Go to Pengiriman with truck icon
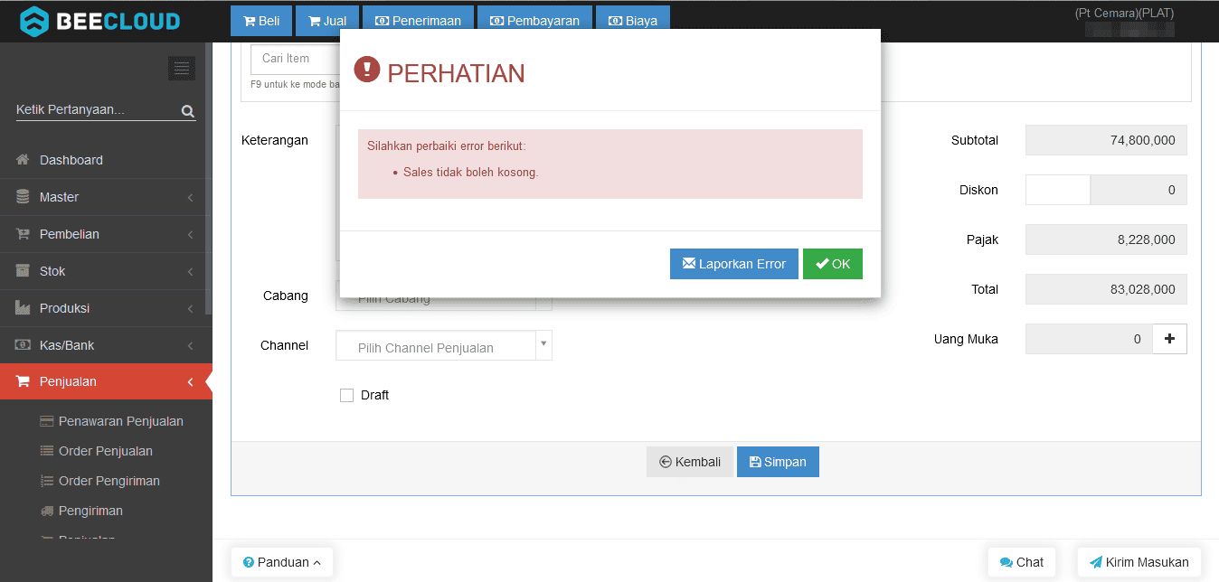The height and width of the screenshot is (582, 1219). 90,511
